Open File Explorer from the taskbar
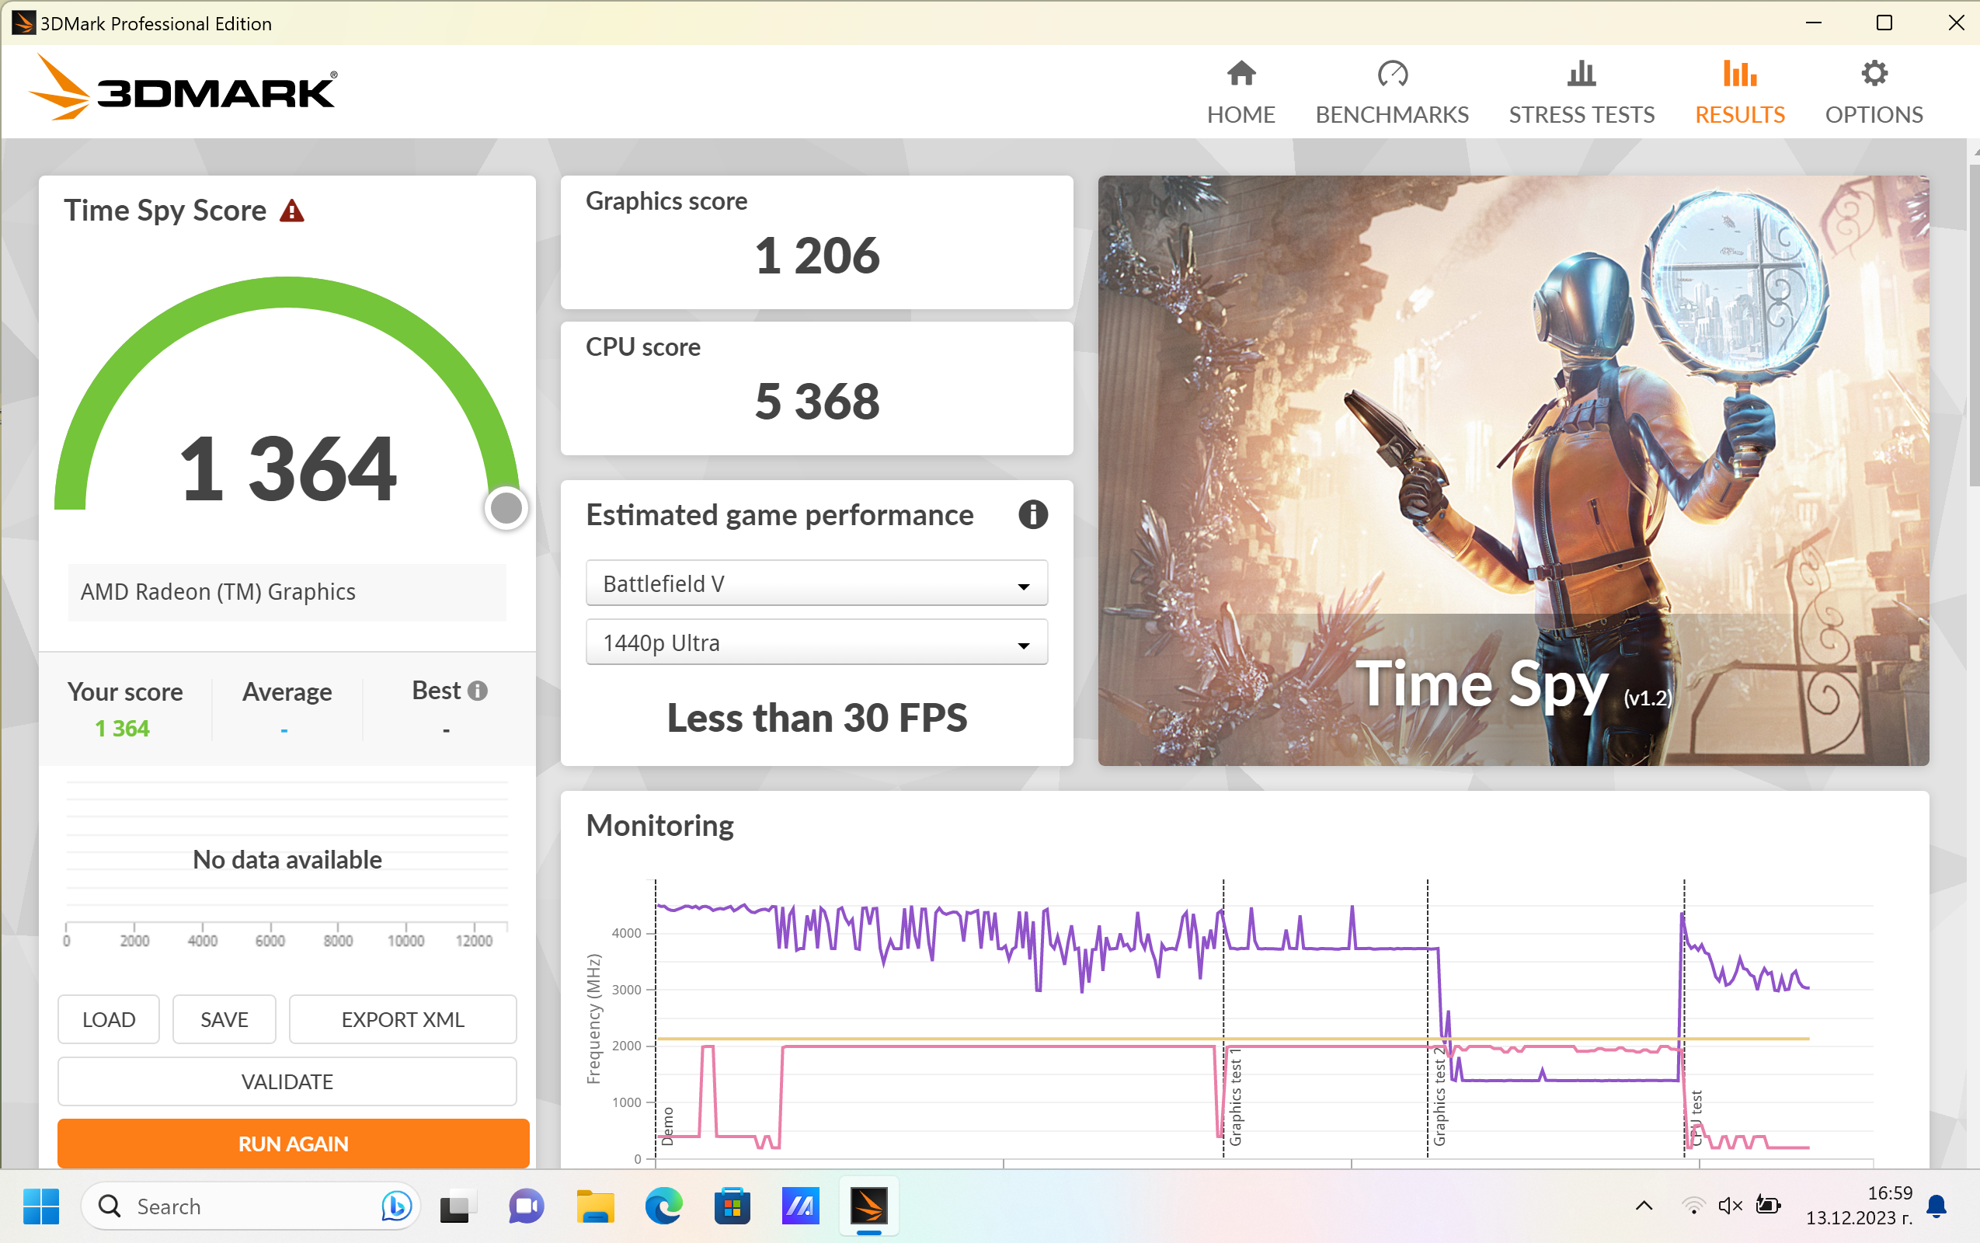The width and height of the screenshot is (1980, 1243). tap(595, 1206)
